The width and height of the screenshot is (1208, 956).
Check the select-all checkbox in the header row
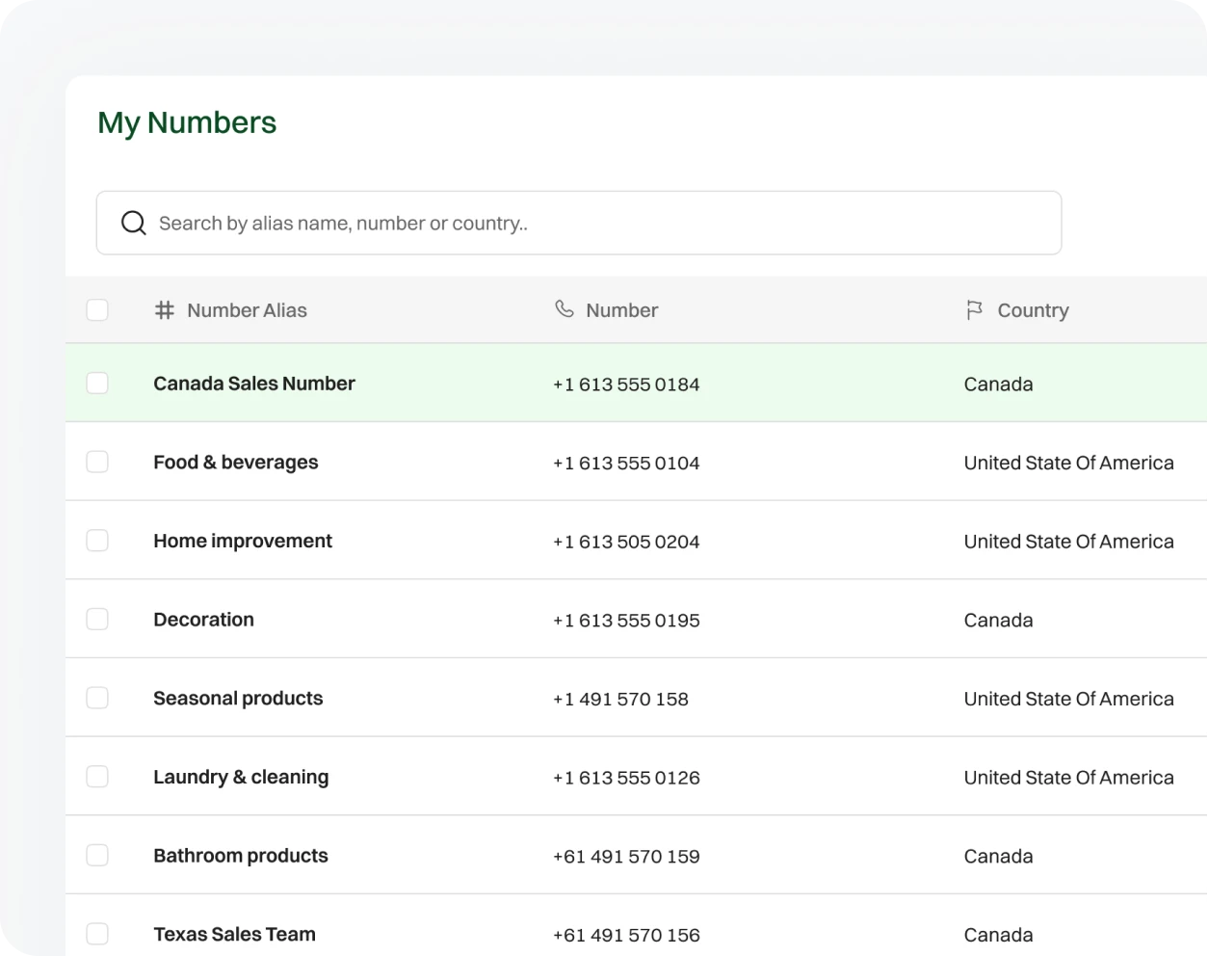point(97,310)
